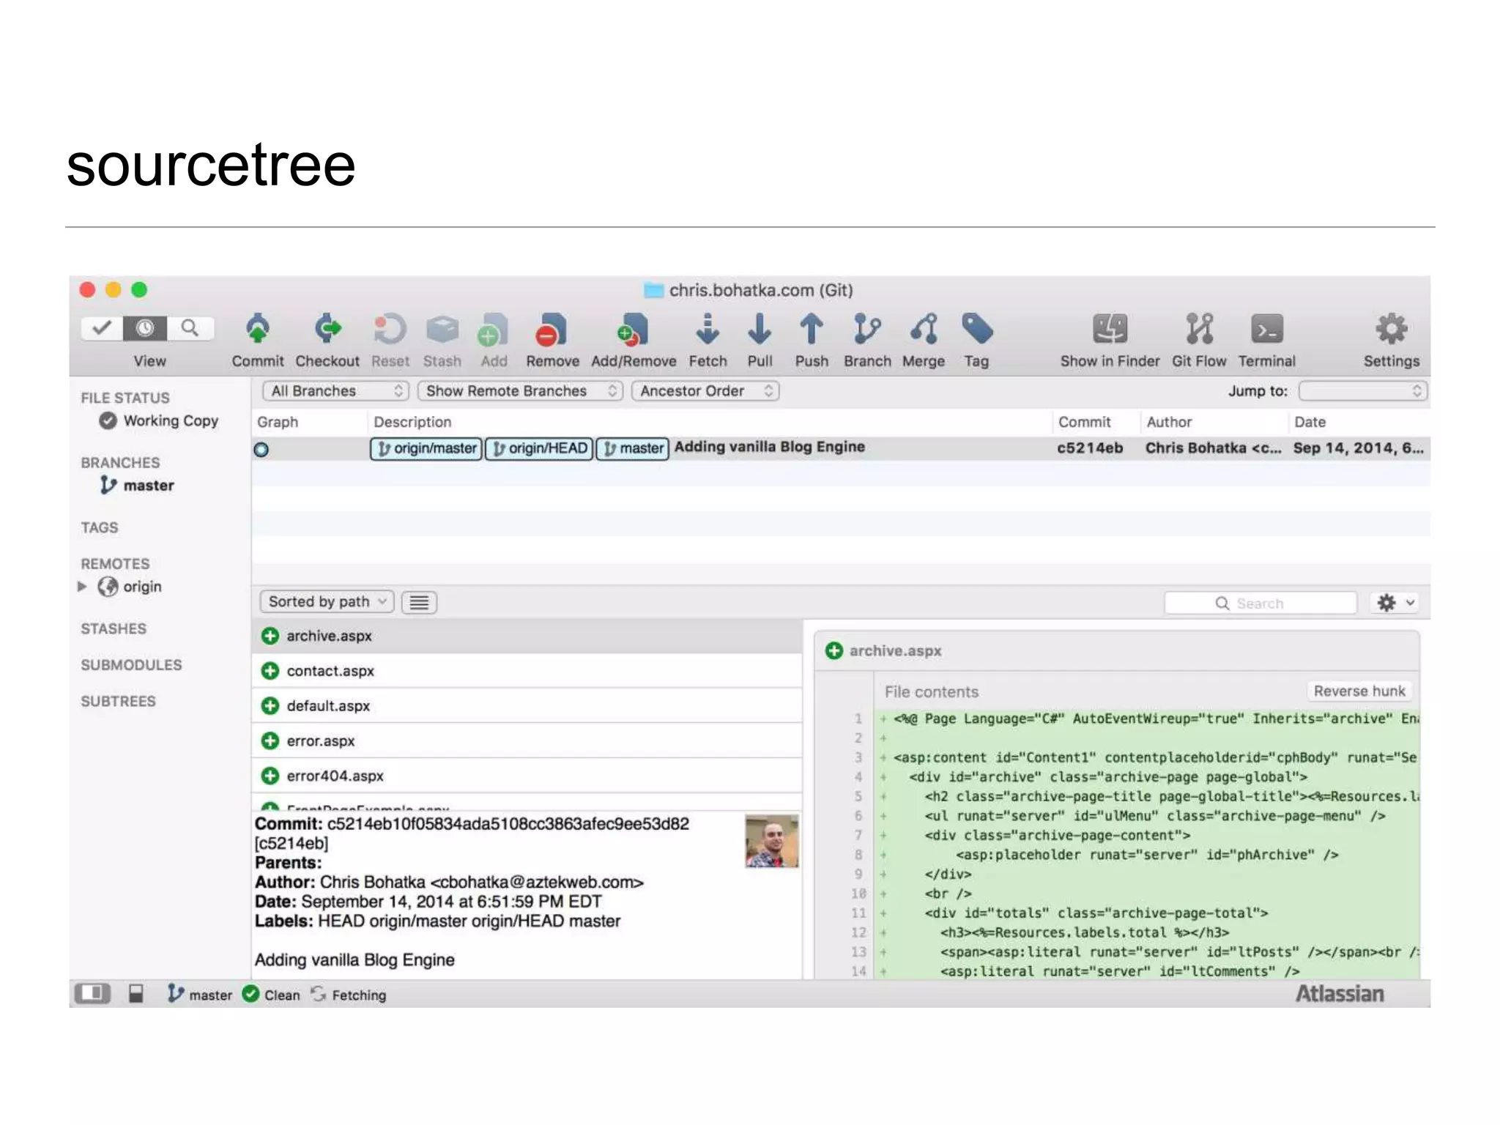The height and width of the screenshot is (1125, 1500).
Task: Open the All Branches dropdown
Action: [336, 391]
